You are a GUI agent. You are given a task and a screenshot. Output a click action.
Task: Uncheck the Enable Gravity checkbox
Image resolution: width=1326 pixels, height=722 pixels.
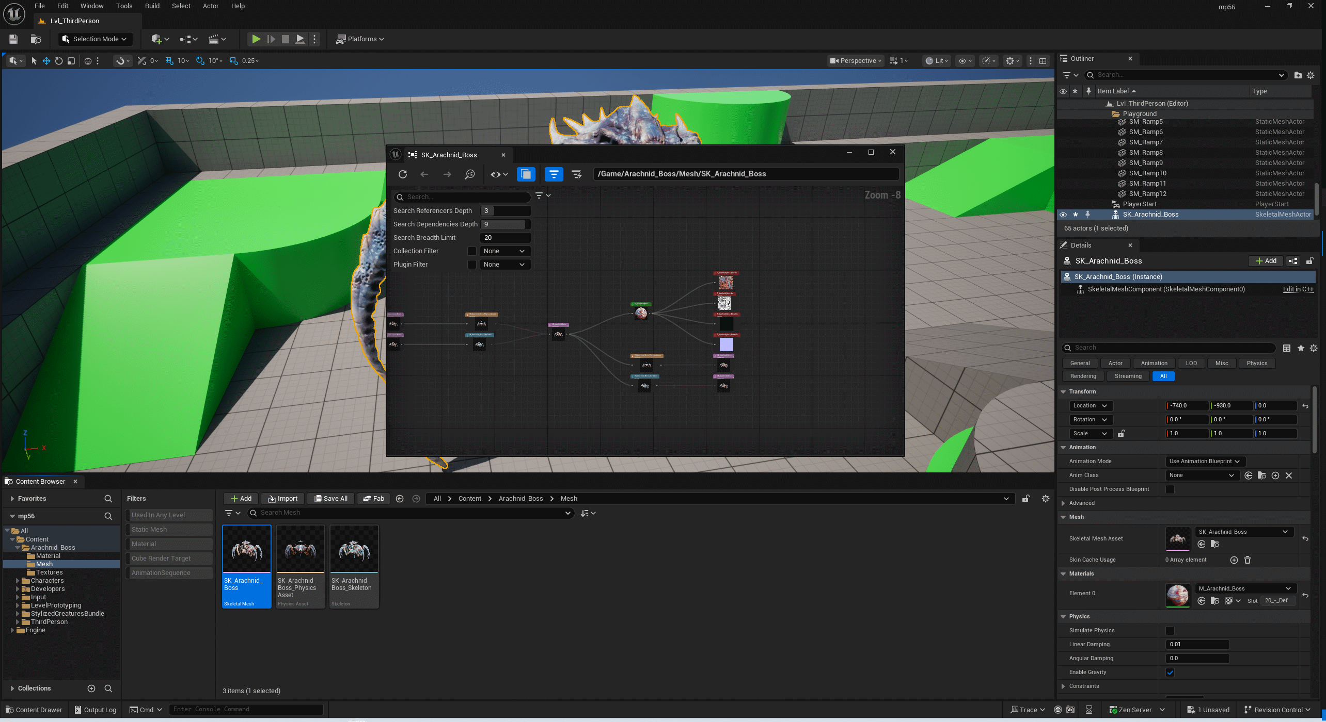1170,672
